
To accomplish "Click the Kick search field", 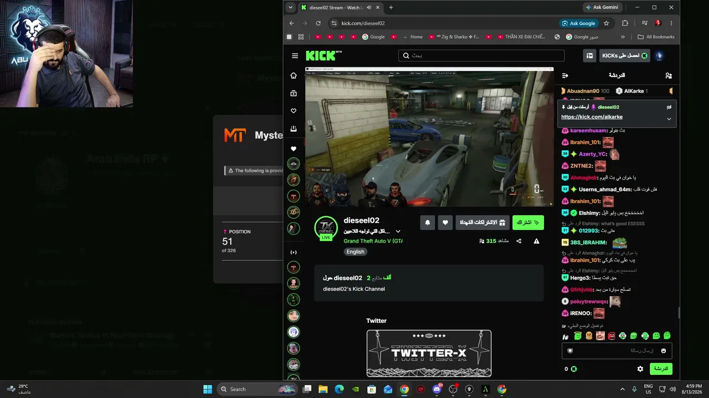I will pyautogui.click(x=481, y=56).
